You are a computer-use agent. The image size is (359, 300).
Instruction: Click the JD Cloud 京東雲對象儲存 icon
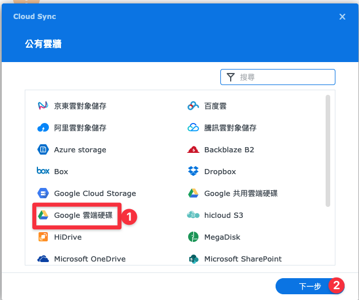point(43,106)
